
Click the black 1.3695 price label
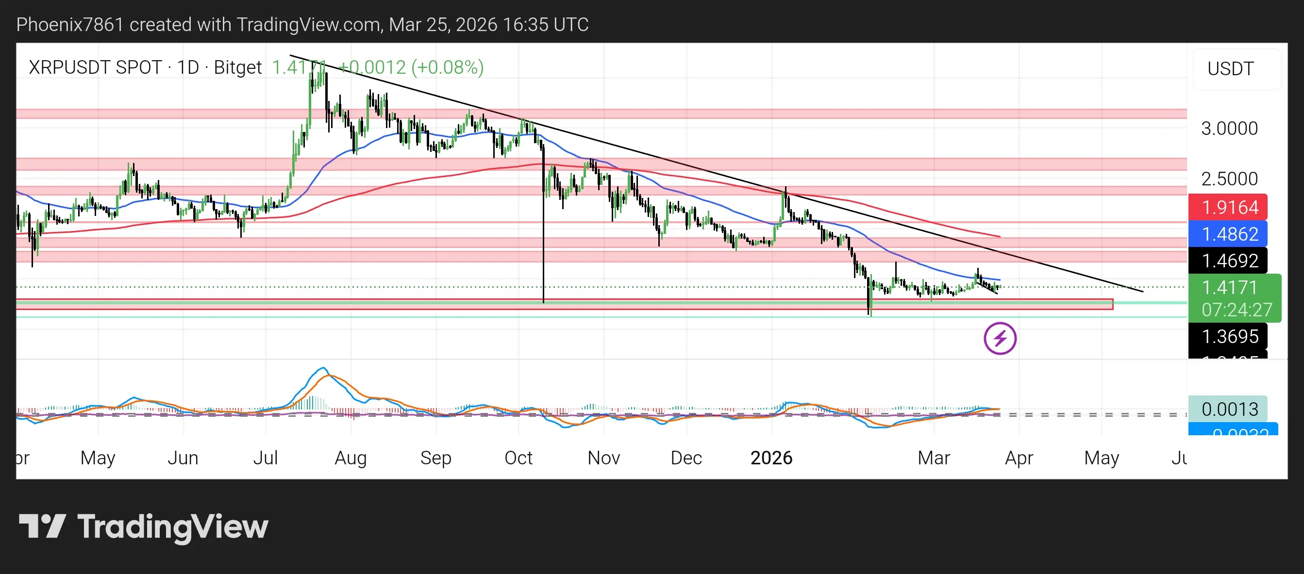pos(1229,336)
